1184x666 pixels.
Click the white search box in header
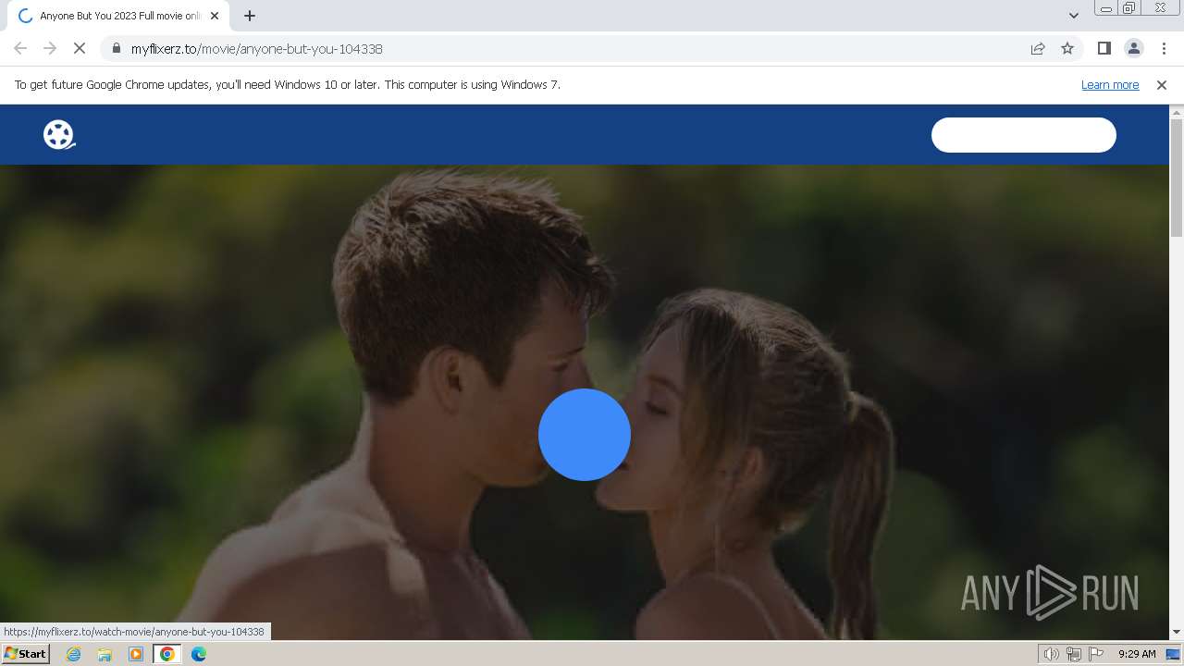point(1023,135)
